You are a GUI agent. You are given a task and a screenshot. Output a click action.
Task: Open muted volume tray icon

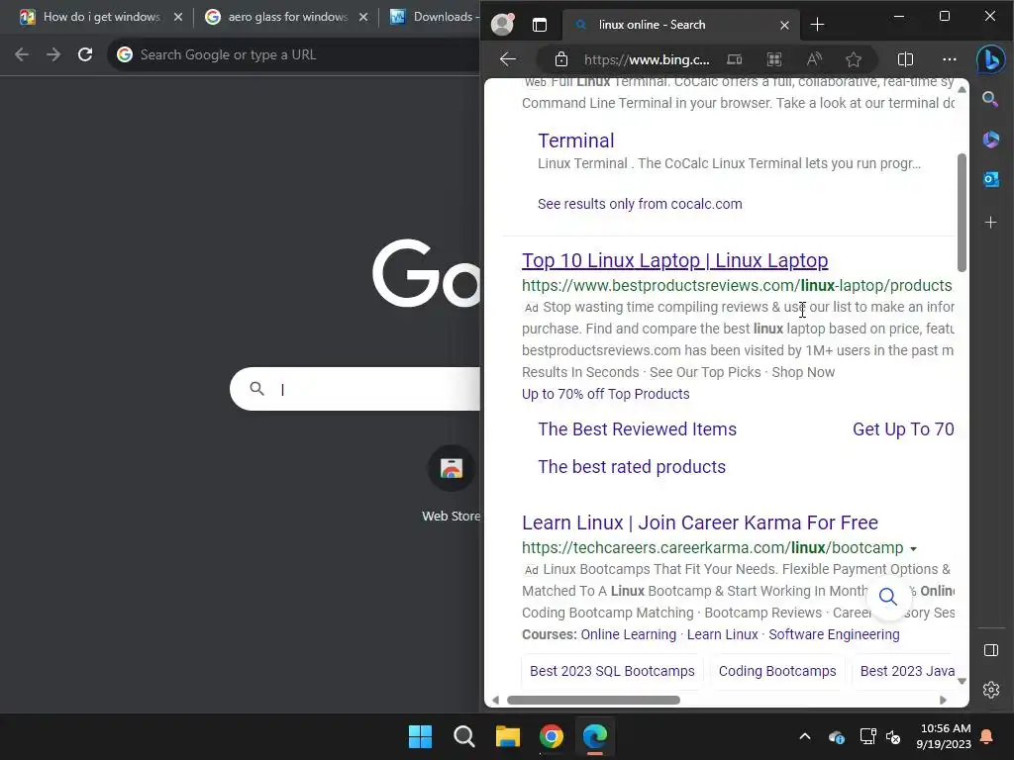pyautogui.click(x=894, y=736)
